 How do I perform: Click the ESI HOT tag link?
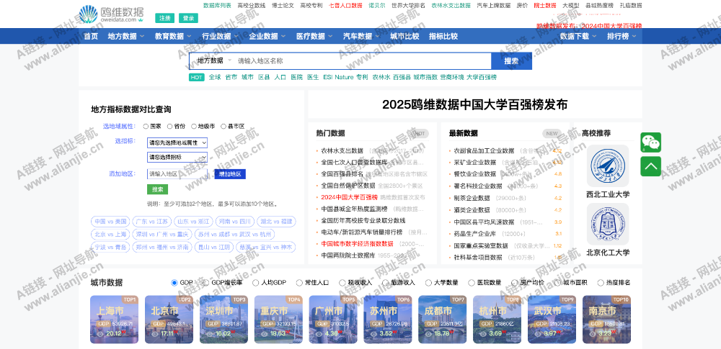pyautogui.click(x=327, y=77)
